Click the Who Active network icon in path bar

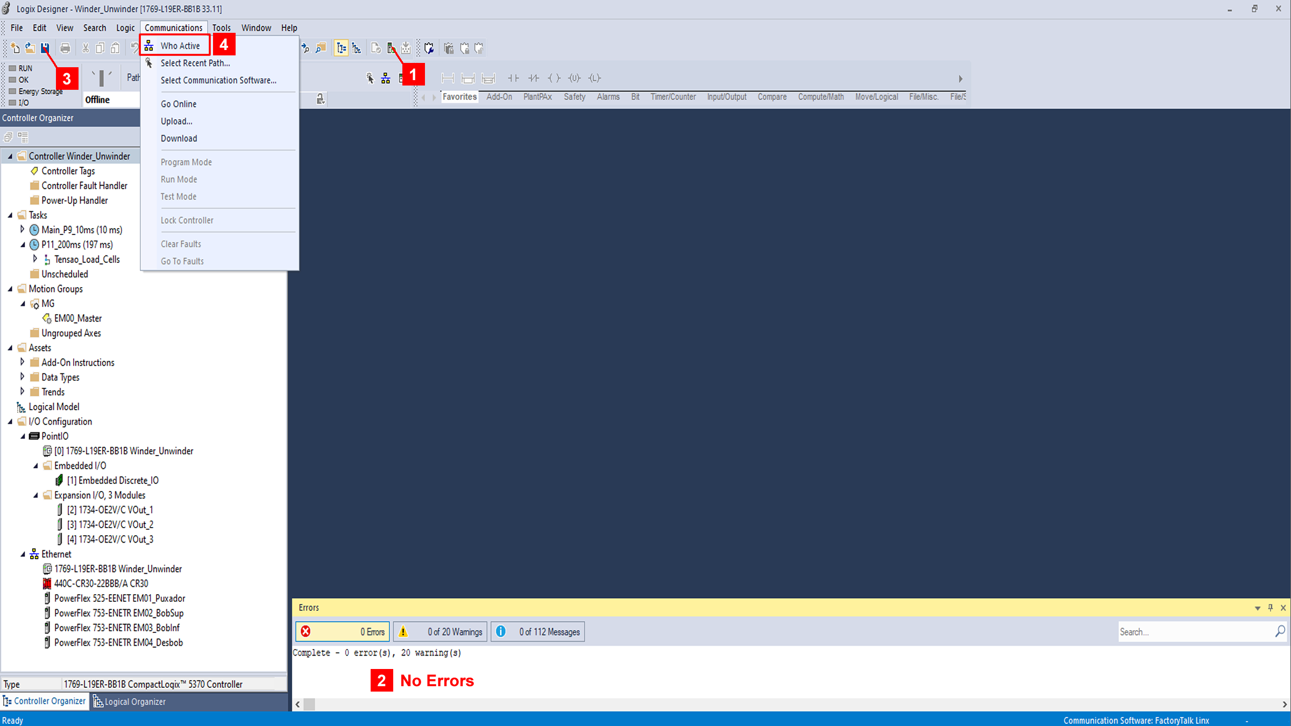point(386,79)
